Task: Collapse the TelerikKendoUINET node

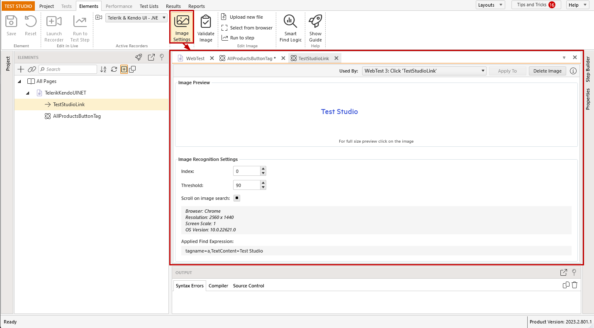Action: pos(28,93)
